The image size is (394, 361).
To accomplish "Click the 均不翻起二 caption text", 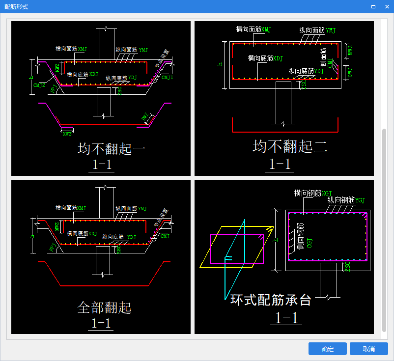I will tap(290, 146).
